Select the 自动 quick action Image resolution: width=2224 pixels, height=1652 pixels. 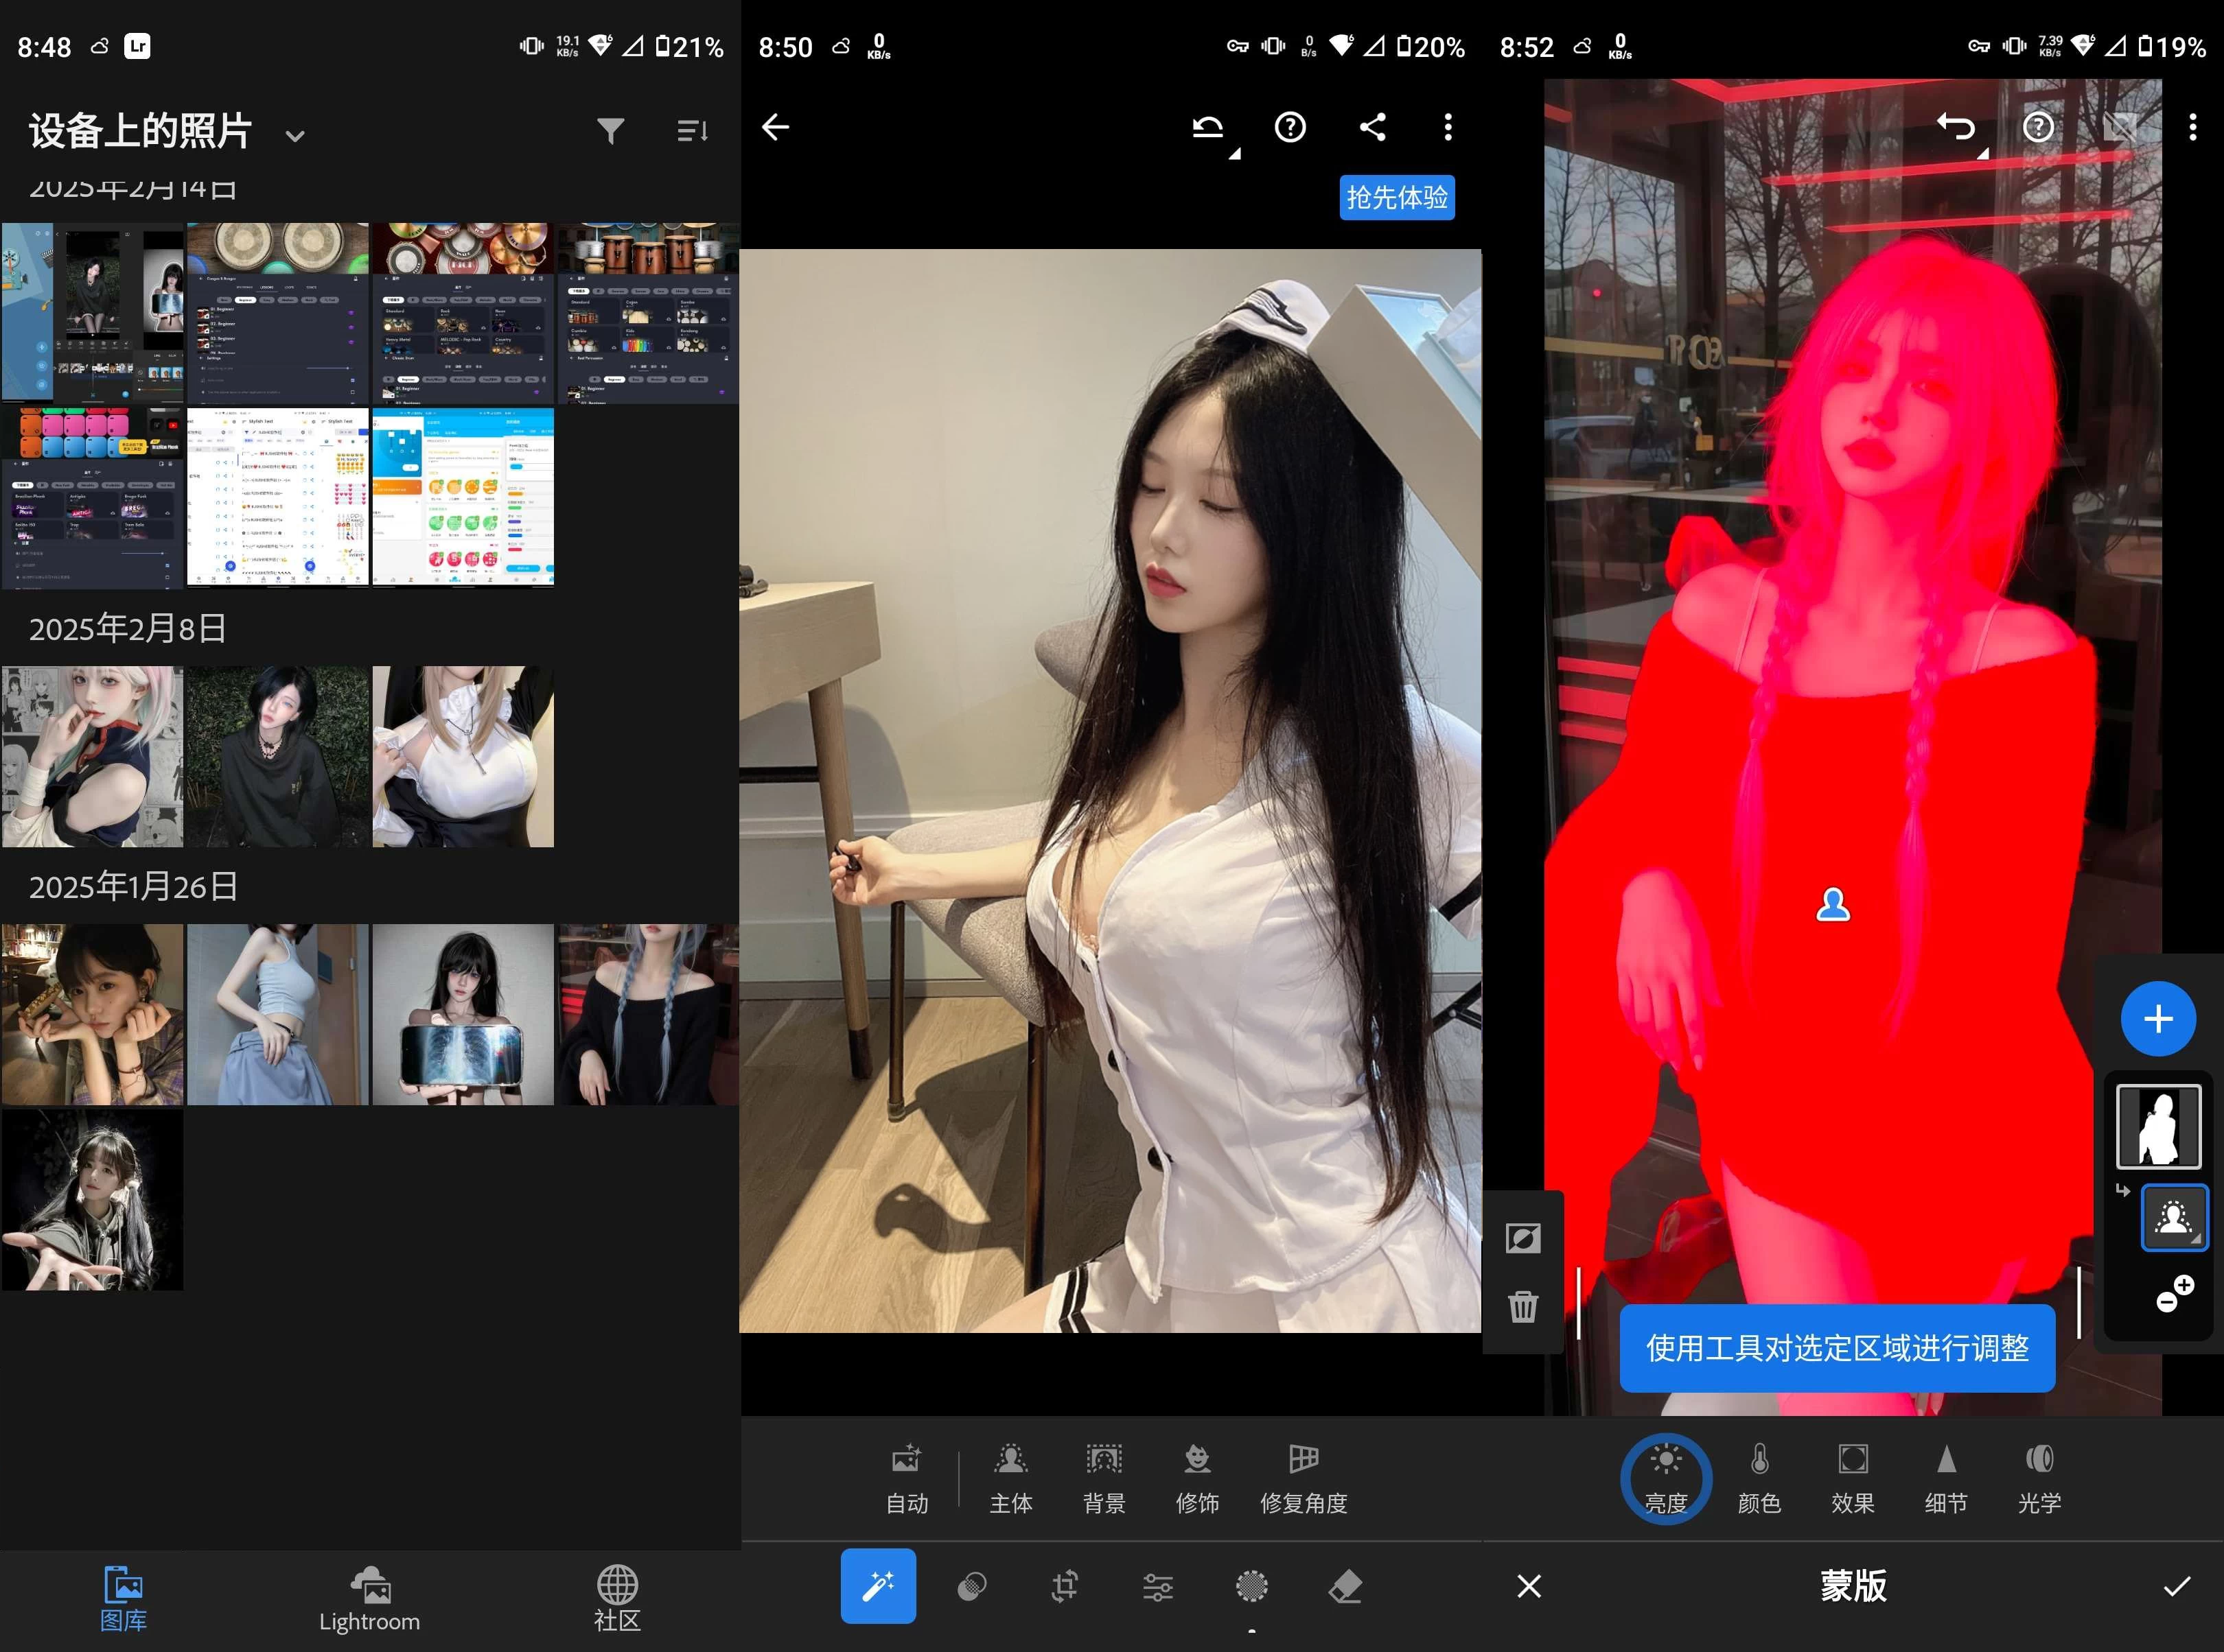[x=906, y=1479]
